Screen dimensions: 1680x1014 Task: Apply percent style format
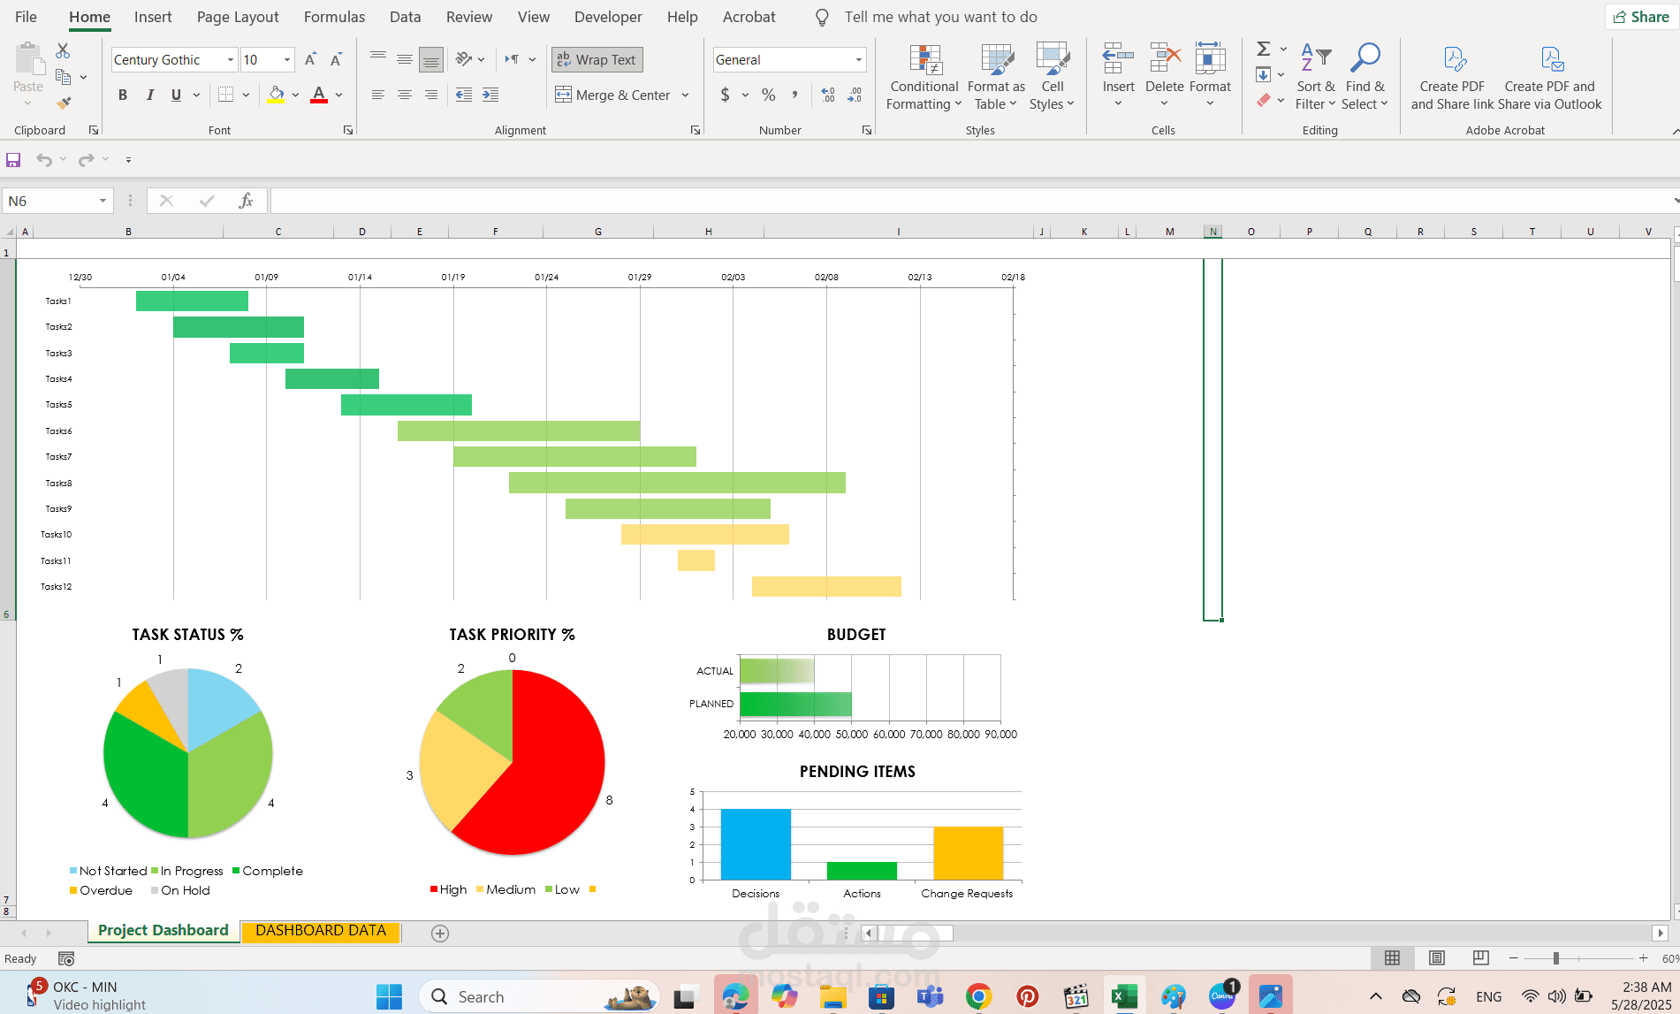click(769, 95)
